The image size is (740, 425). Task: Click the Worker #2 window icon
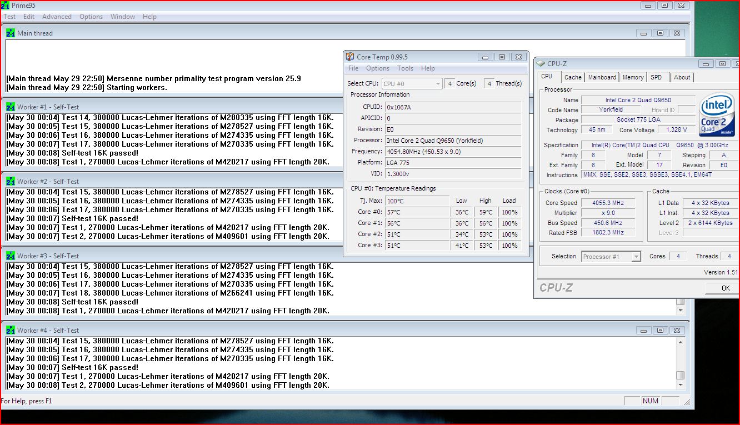(11, 181)
